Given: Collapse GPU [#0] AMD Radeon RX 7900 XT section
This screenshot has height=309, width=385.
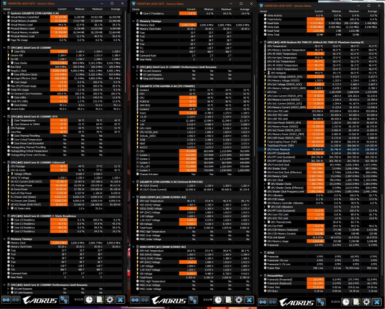Looking at the screenshot, I should 261,42.
